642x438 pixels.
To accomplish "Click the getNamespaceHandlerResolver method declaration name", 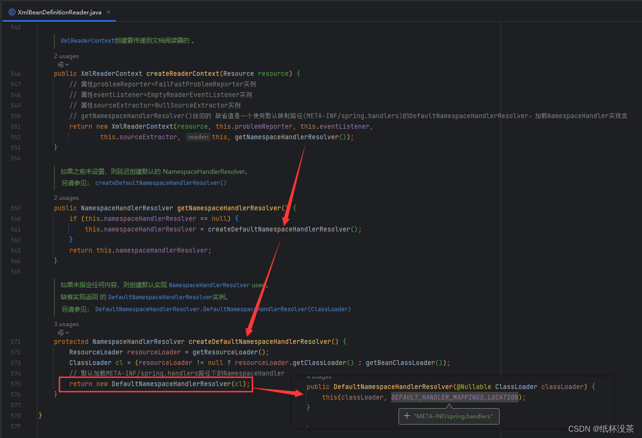I will (x=229, y=208).
